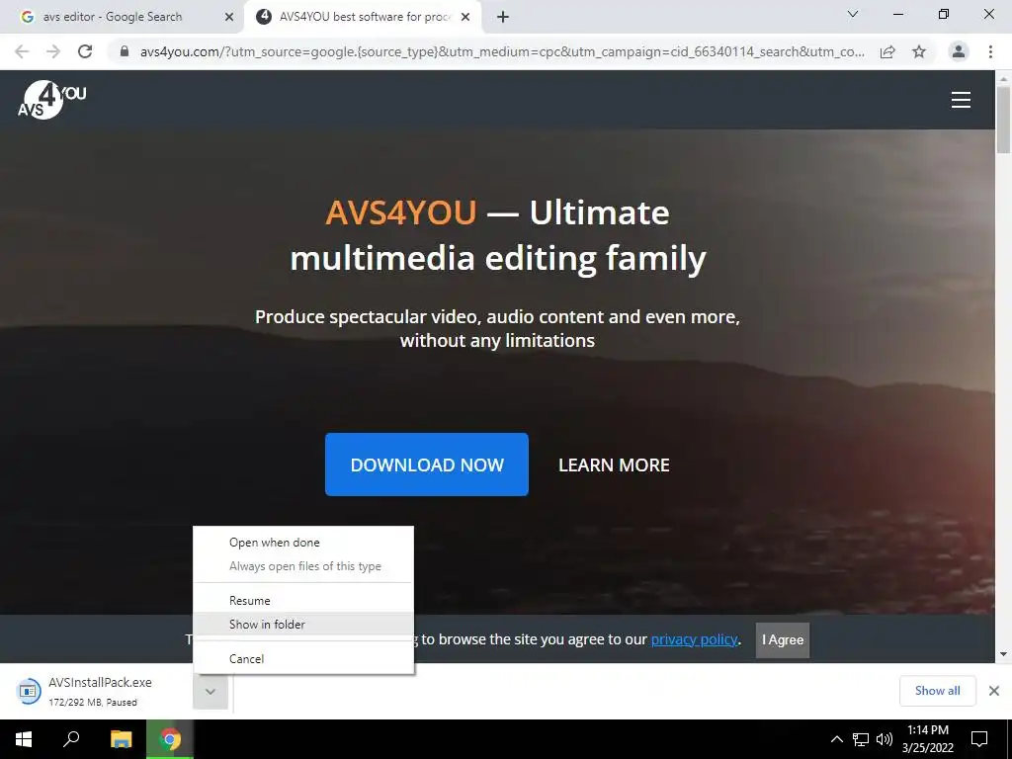Open File Explorer from taskbar
This screenshot has width=1012, height=759.
coord(122,739)
